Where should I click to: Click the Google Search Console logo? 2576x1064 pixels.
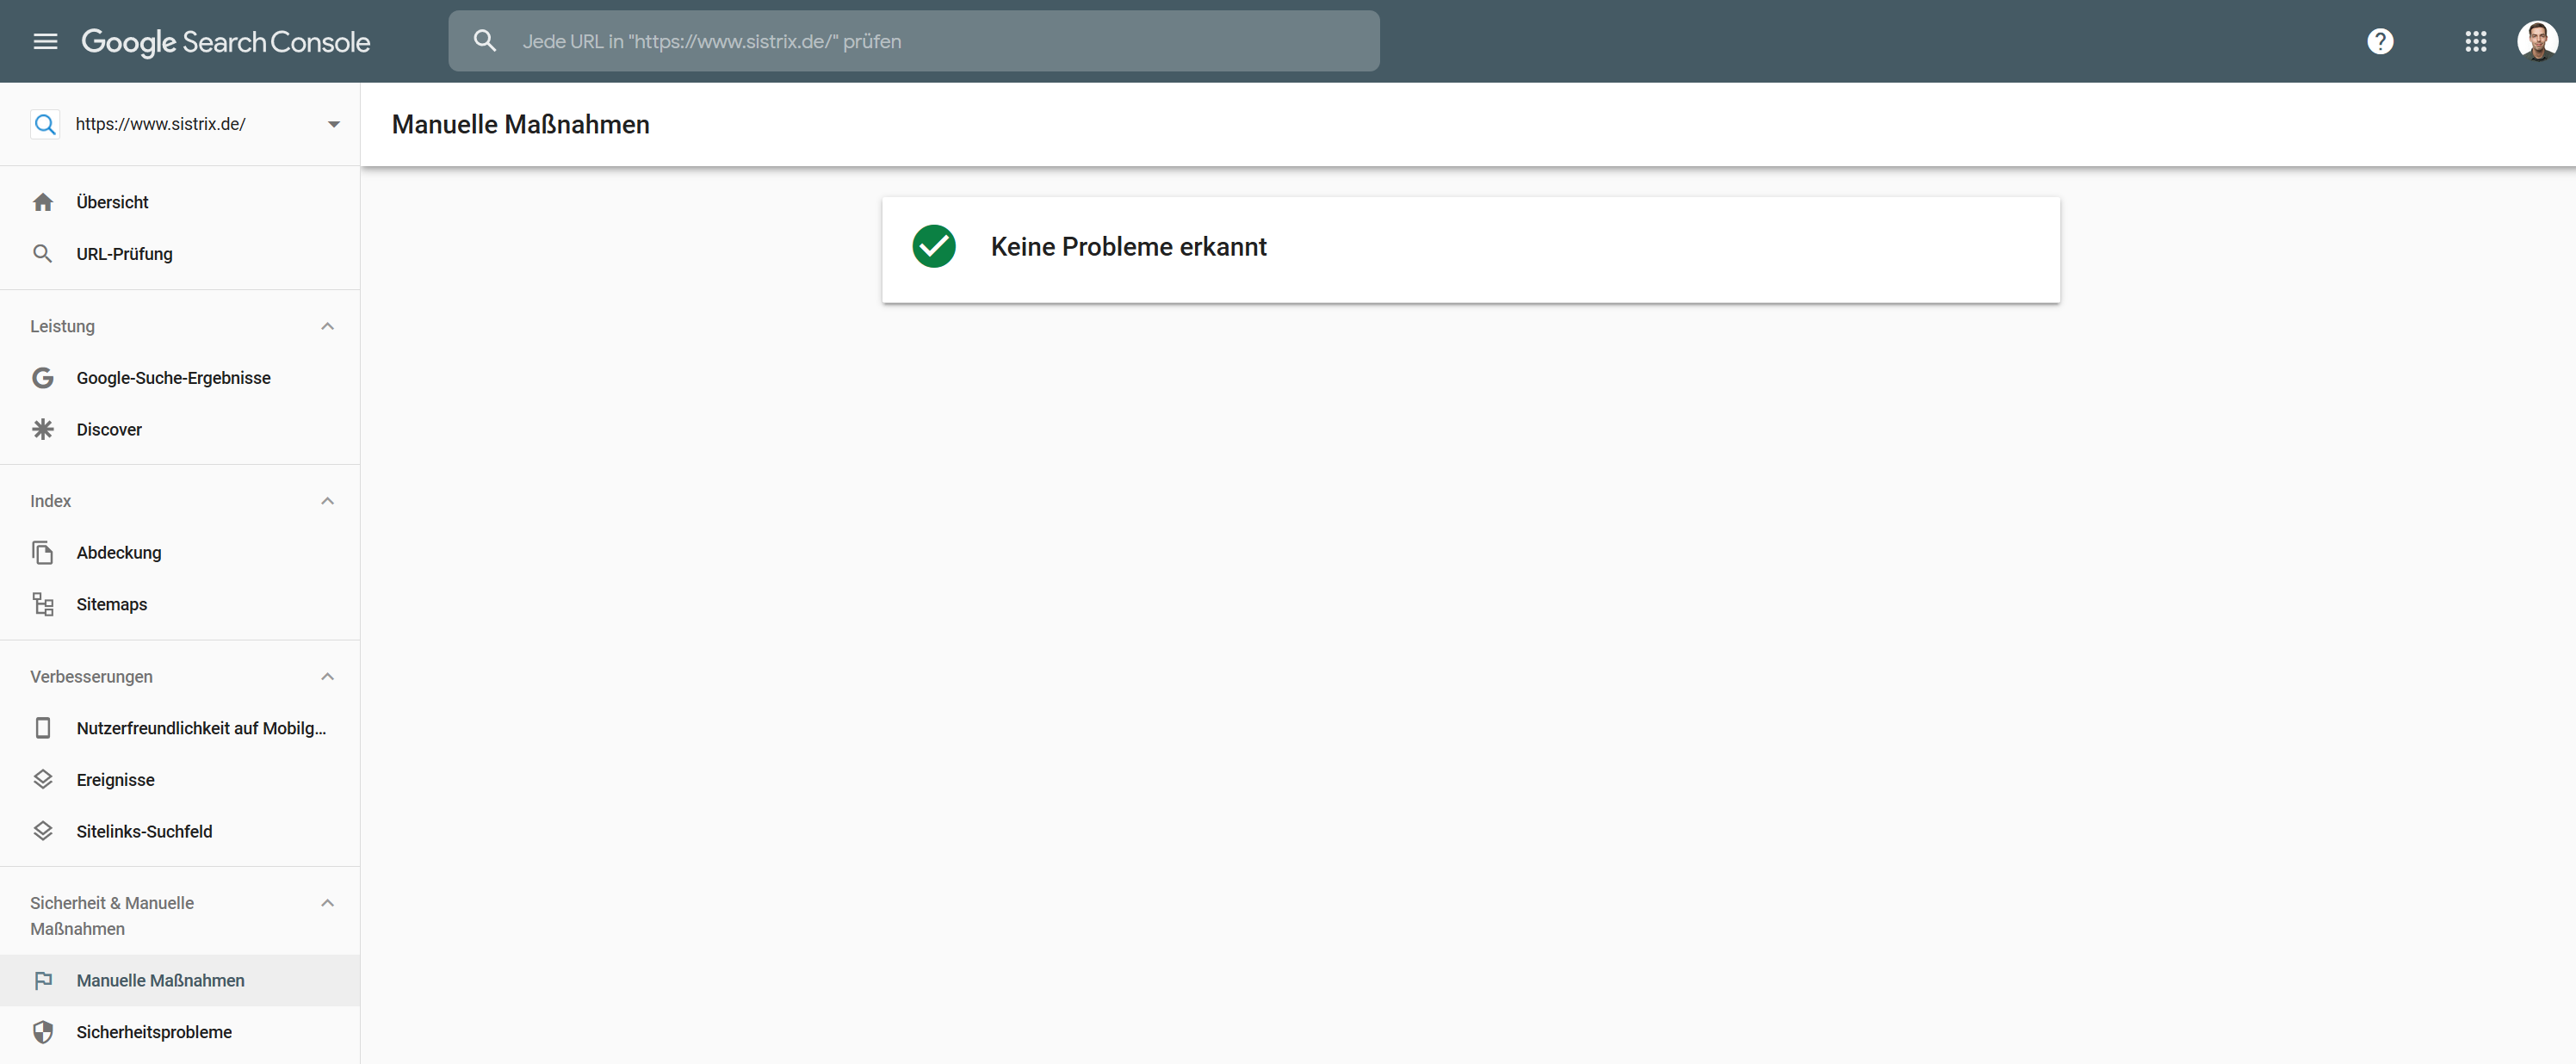(225, 42)
